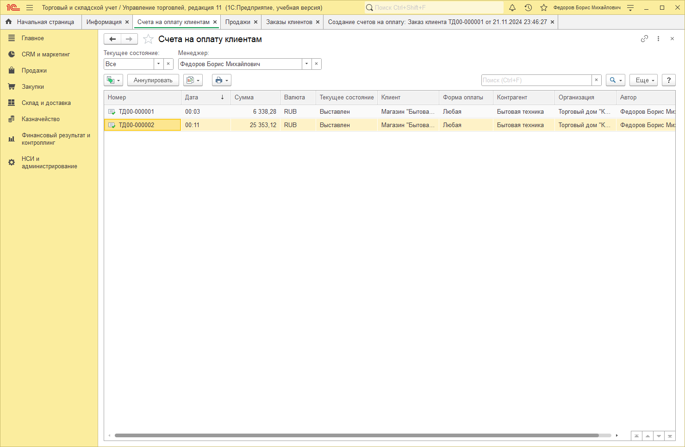Click user name Федоров Борис Михайлович in title bar

587,7
